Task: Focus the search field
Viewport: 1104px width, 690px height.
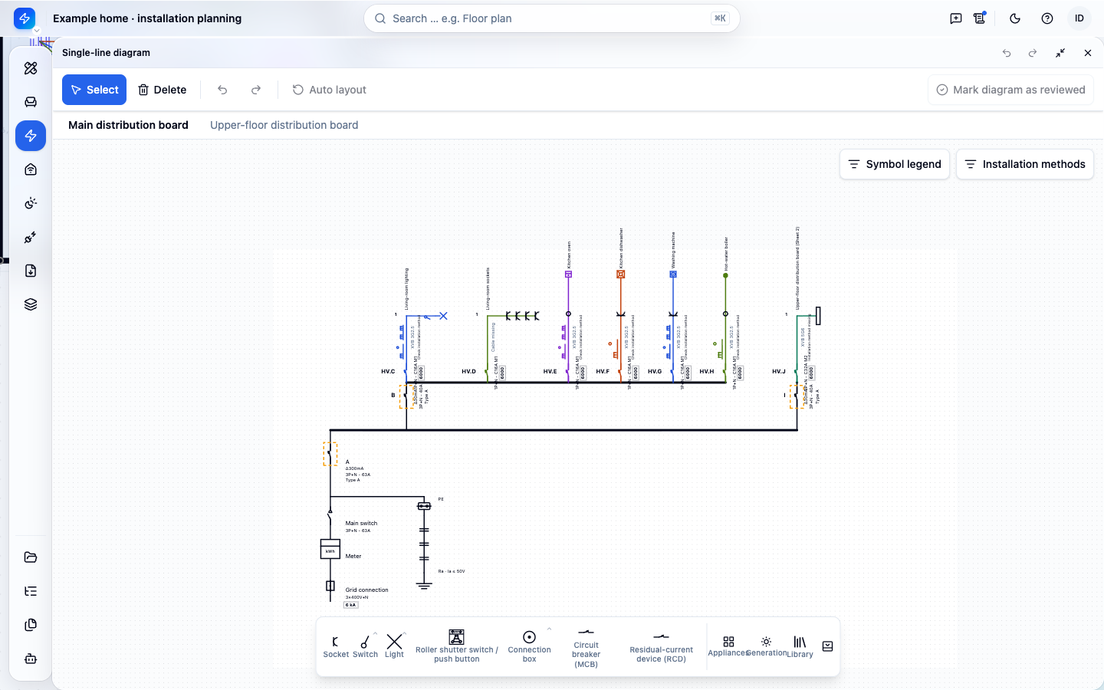Action: (551, 18)
